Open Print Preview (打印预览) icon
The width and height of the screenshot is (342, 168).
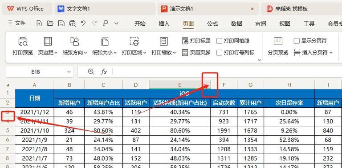point(23,42)
